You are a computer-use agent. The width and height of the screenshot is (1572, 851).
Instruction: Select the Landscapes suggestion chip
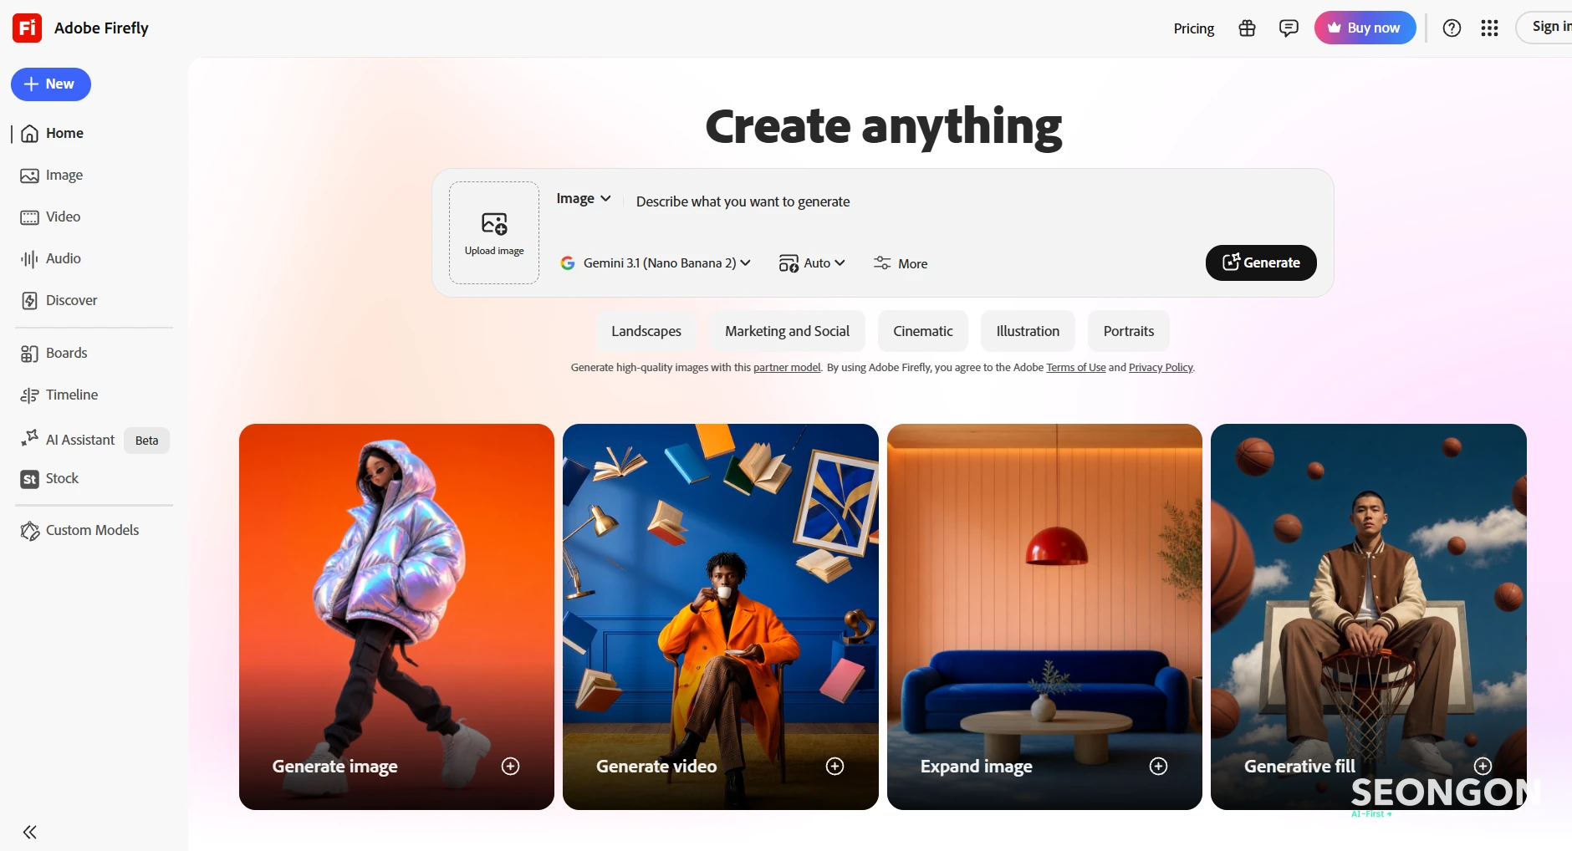646,331
